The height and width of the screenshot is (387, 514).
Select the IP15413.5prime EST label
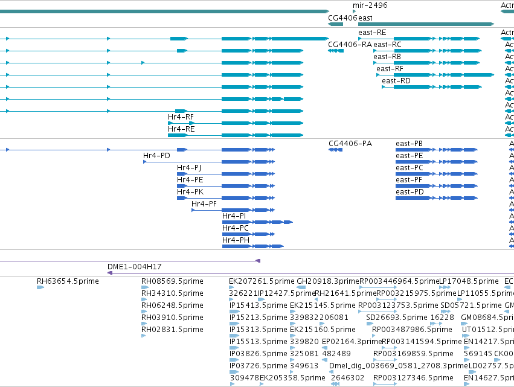[259, 305]
